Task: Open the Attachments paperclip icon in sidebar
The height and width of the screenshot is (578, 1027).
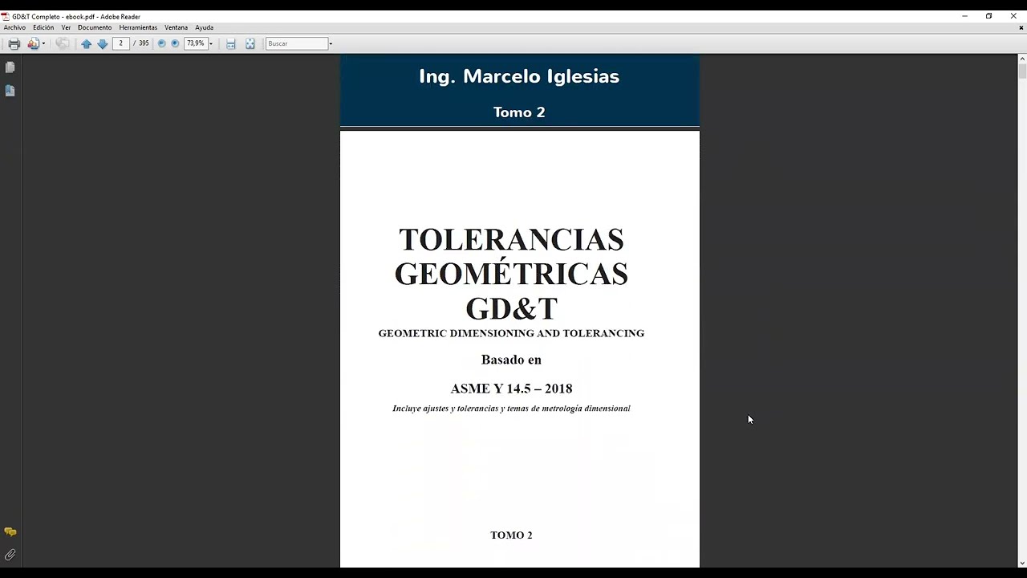Action: [10, 555]
